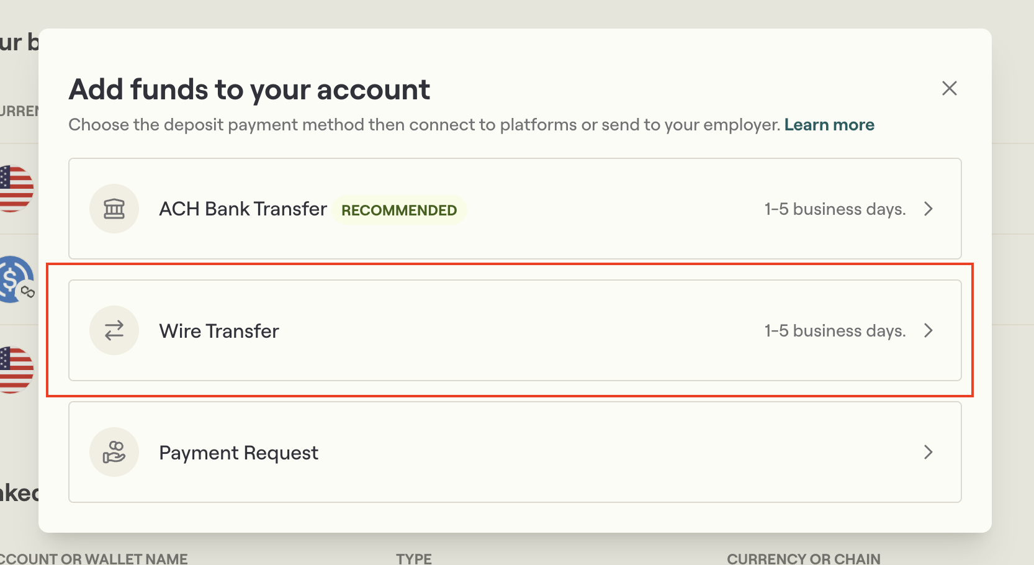Expand the ACH Bank Transfer chevron
Viewport: 1034px width, 565px height.
click(928, 209)
